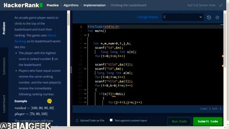Viewport: 229px width, 129px height.
Task: Toggle fold arrow beside scanf &n line
Action: click(85, 48)
